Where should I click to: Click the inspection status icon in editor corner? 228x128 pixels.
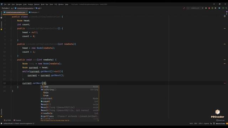pos(225,16)
